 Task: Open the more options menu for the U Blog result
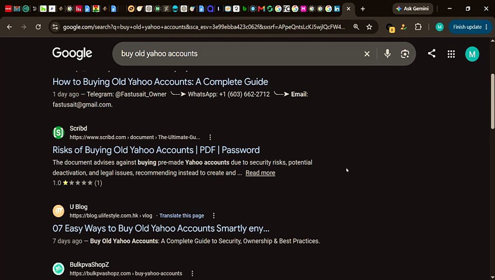tap(214, 215)
